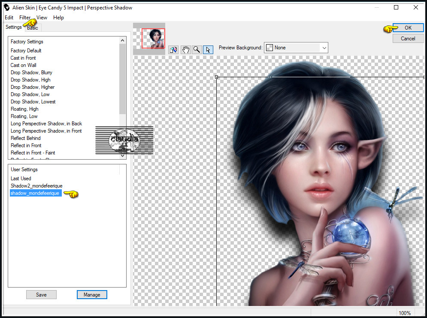Viewport: 427px width, 318px height.
Task: Select the Pan hand tool
Action: coord(185,49)
